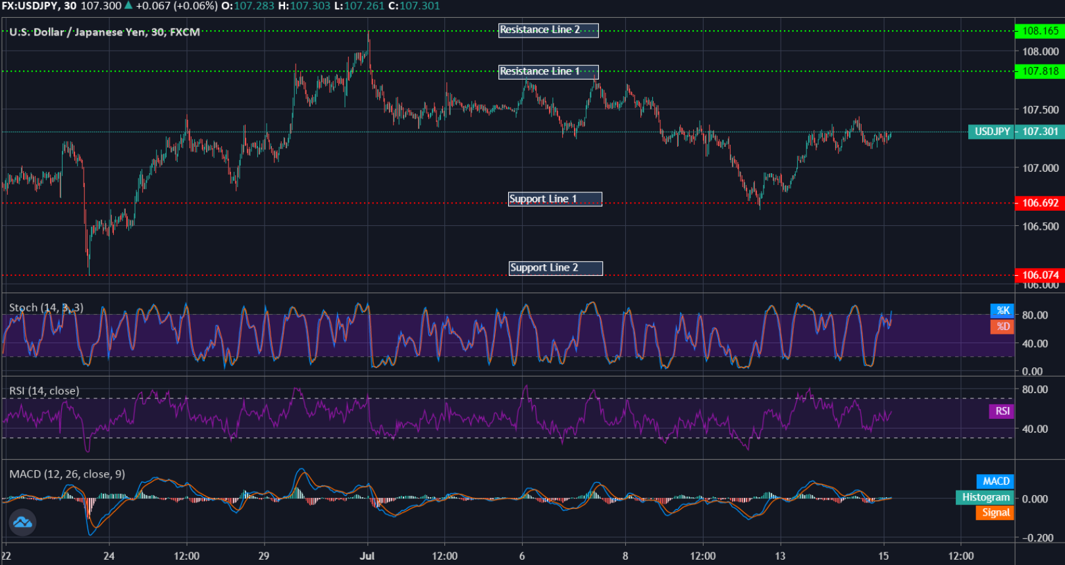This screenshot has width=1065, height=565.
Task: Click the 13 date label on time axis
Action: point(780,556)
